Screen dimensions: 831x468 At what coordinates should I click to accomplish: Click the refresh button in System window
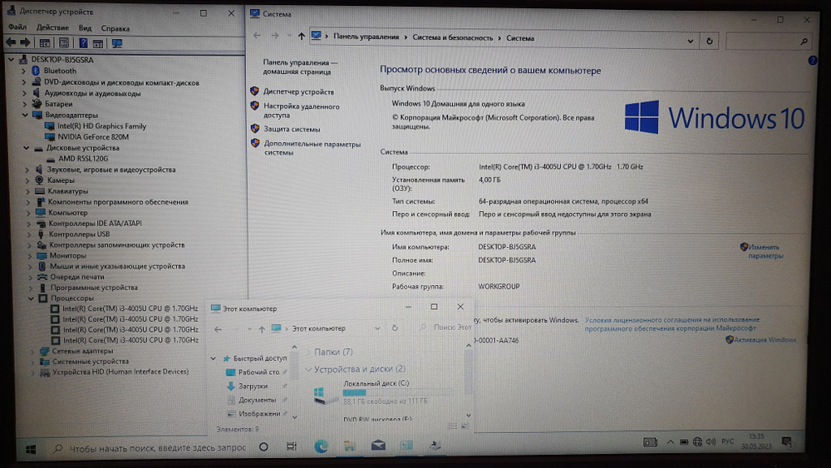tap(709, 41)
